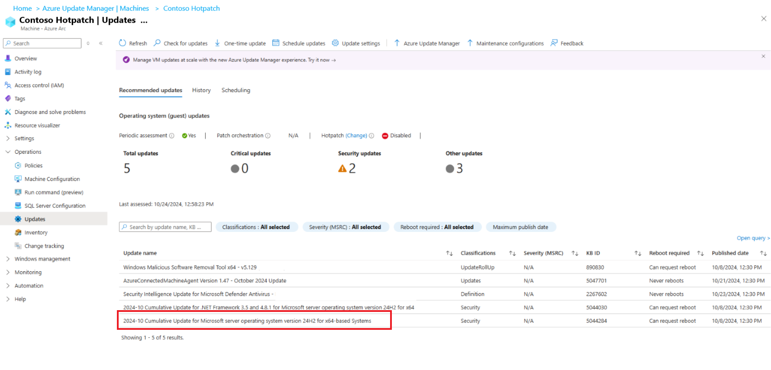Click 2024-10 Cumulative Update for x64-based Systems

click(247, 321)
